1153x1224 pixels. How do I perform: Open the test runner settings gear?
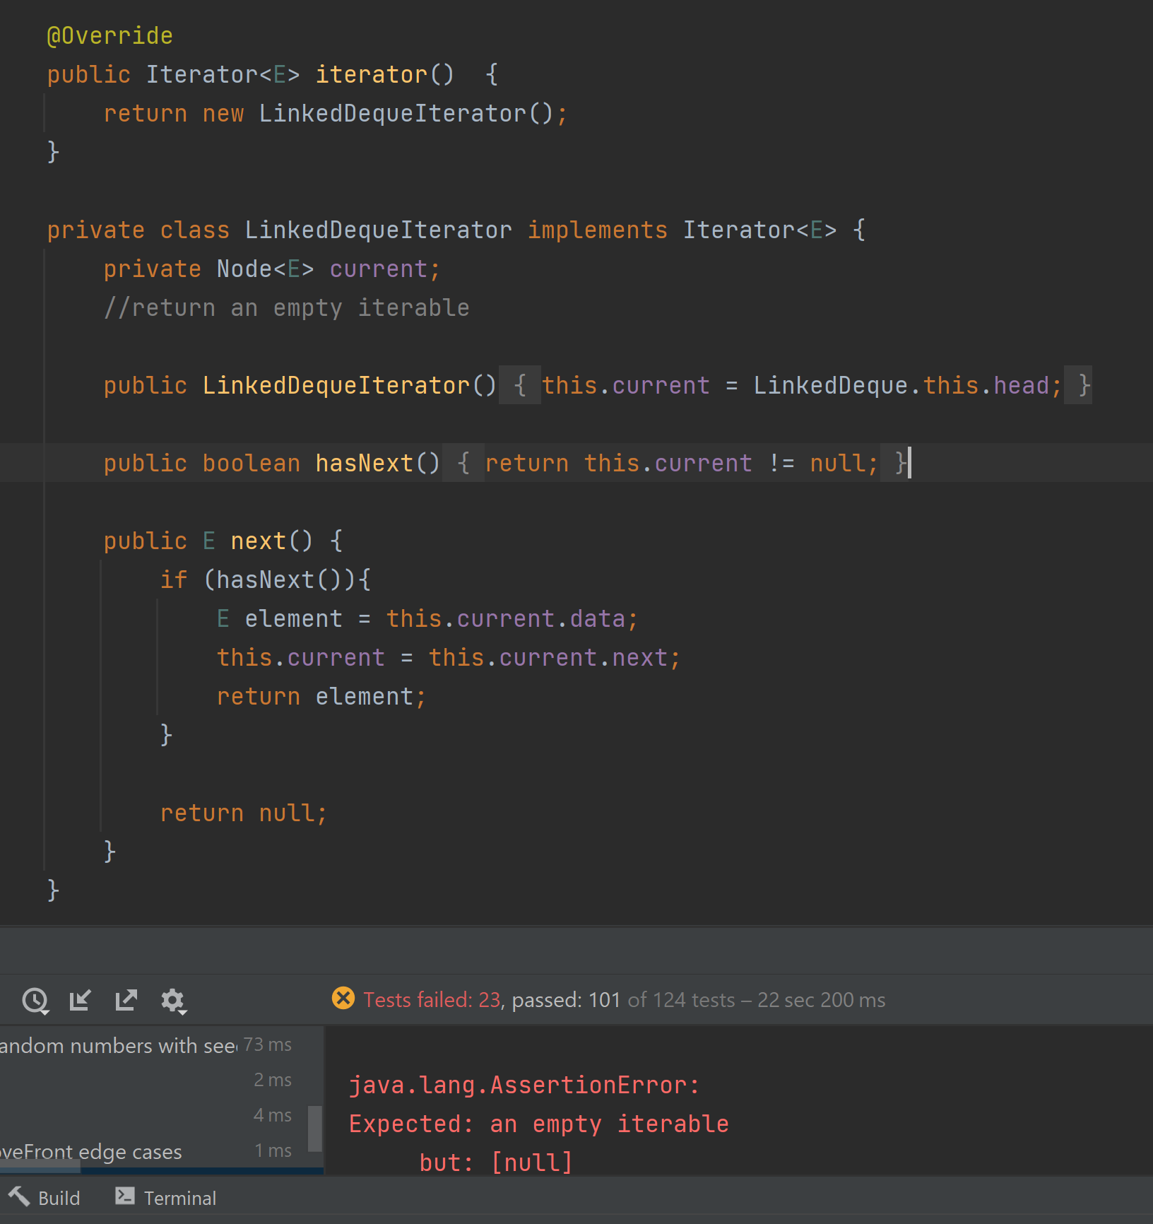click(x=172, y=1000)
